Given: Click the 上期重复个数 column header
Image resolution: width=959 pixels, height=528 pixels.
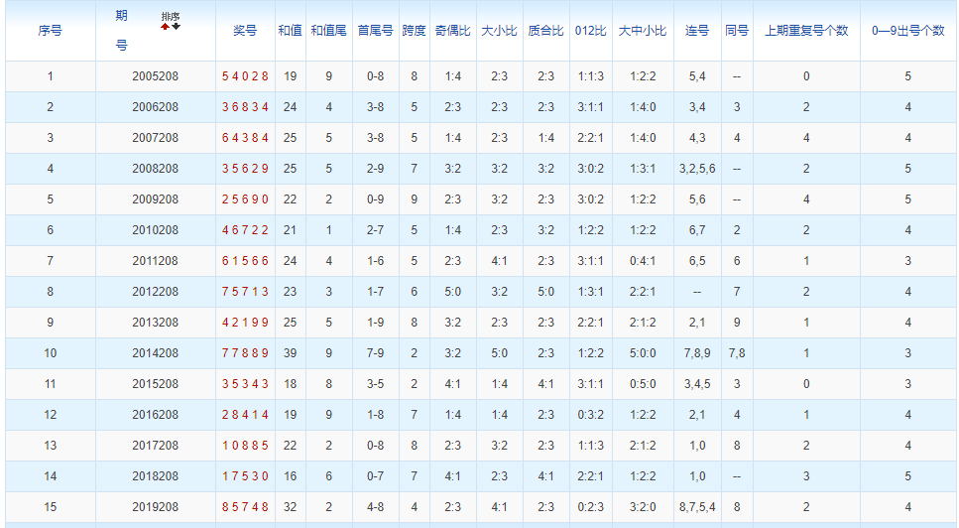Looking at the screenshot, I should coord(806,31).
